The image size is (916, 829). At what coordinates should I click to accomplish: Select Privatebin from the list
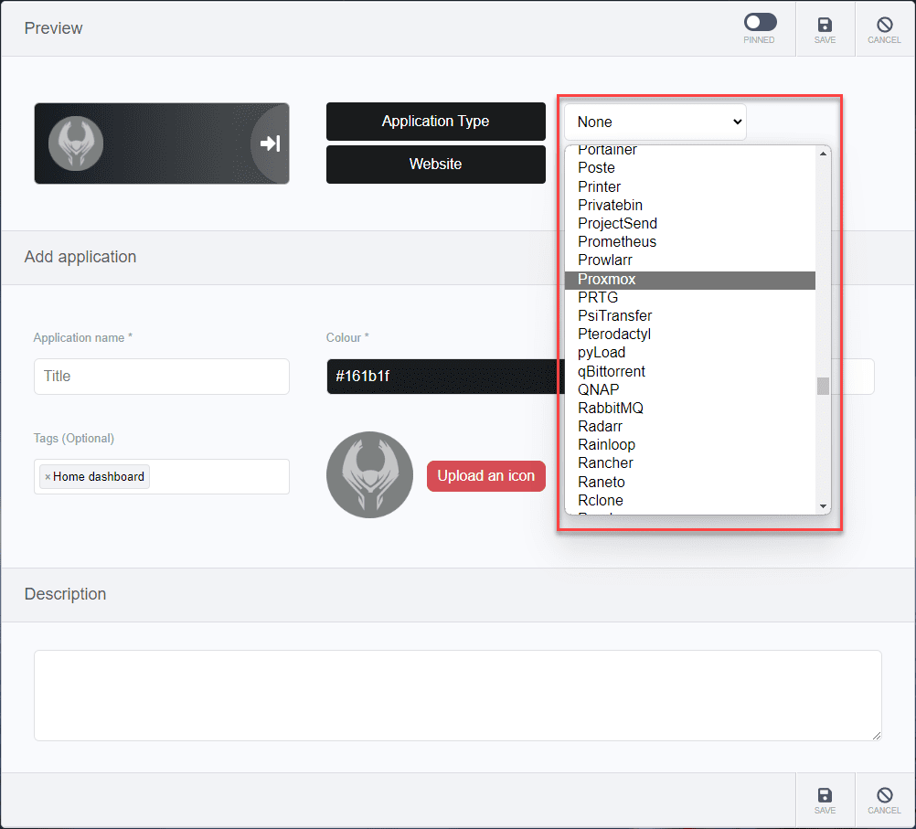point(690,205)
